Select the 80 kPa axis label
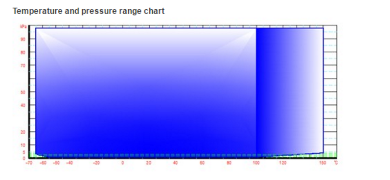Screen dimensions: 390x180 [x=24, y=52]
